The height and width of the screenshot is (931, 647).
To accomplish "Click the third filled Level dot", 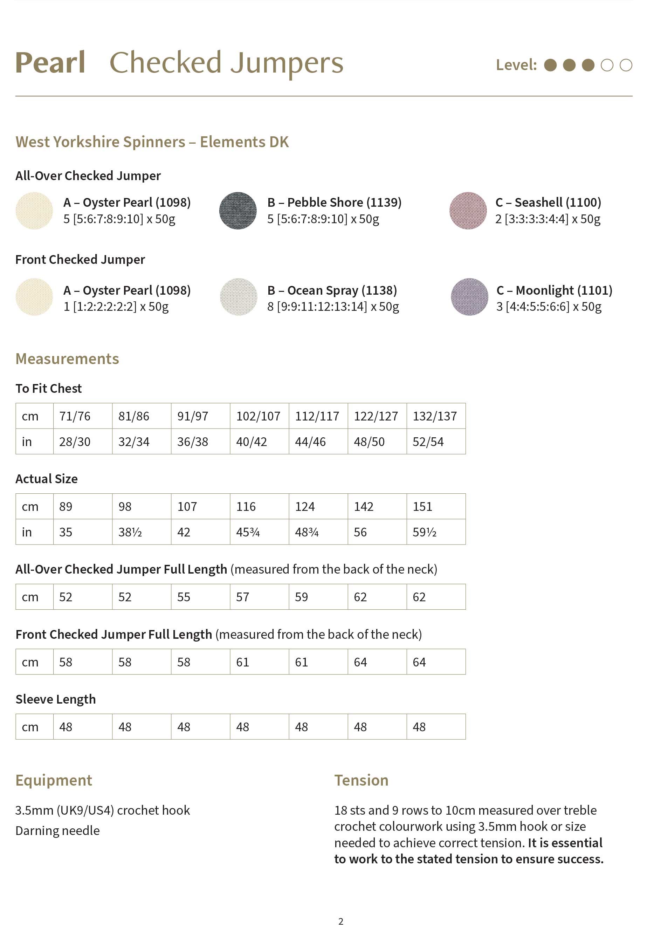I will [588, 65].
